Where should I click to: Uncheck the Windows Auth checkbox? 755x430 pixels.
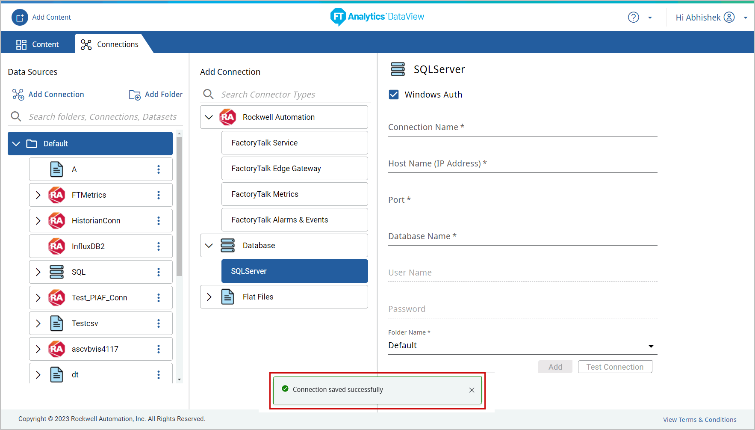point(394,95)
